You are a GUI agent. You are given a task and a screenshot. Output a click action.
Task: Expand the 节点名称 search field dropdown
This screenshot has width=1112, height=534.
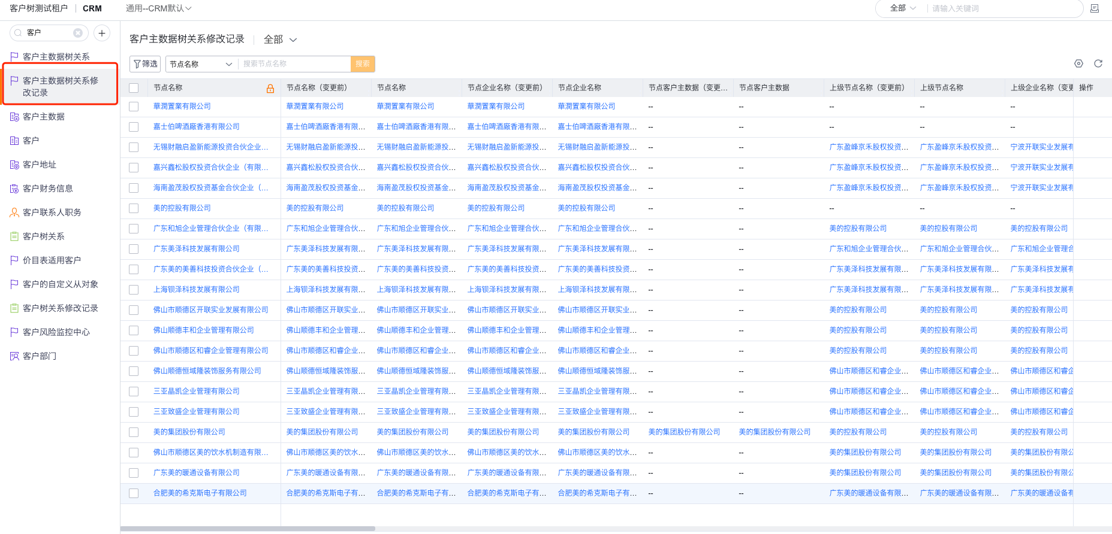[x=201, y=64]
